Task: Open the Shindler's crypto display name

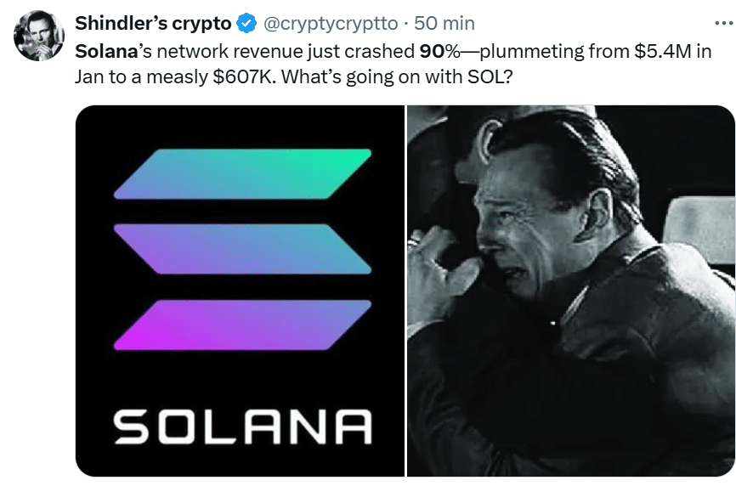Action: 153,23
